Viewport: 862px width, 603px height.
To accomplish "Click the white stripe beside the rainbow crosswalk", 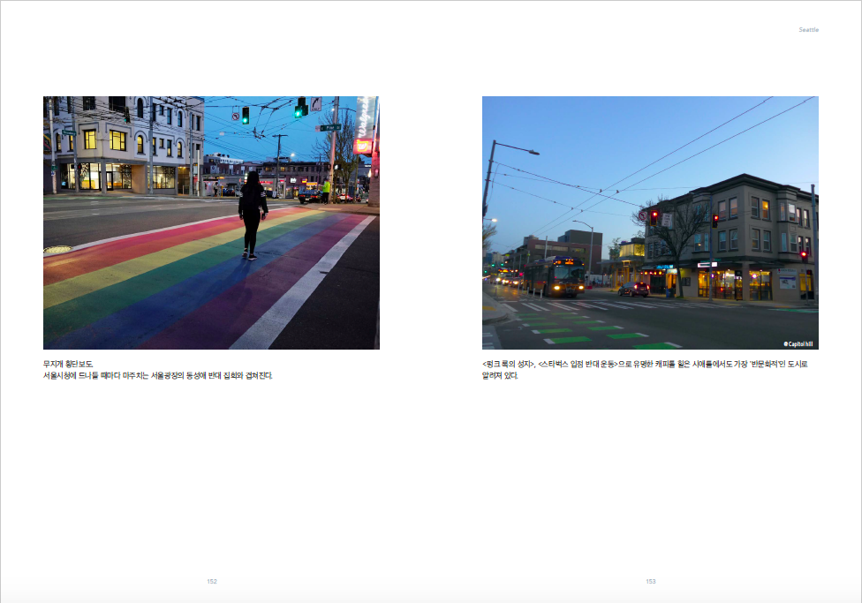I will [x=300, y=291].
